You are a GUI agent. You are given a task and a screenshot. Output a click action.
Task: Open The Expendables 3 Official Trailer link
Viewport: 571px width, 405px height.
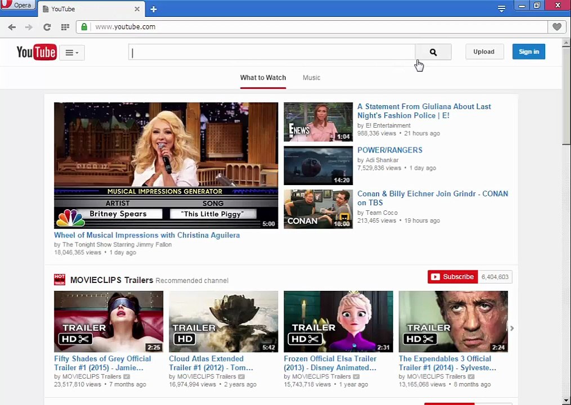pos(448,363)
